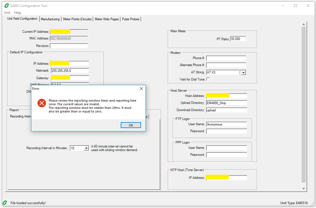Click the Host Address field
This screenshot has width=316, height=208.
click(x=226, y=96)
